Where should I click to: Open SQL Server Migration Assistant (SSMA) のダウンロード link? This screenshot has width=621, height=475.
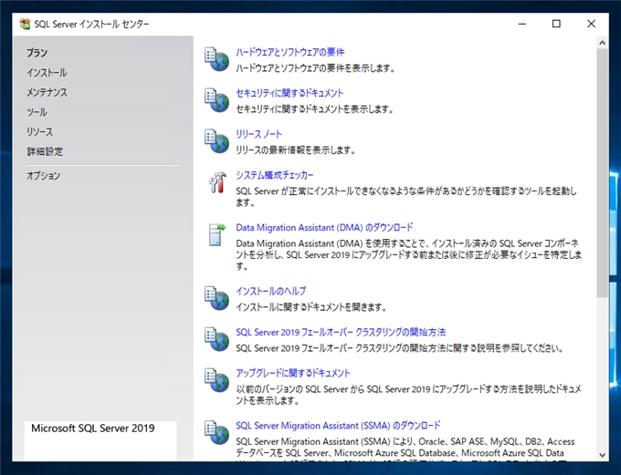[338, 426]
